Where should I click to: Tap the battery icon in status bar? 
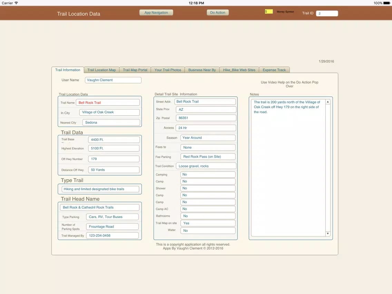pos(386,3)
